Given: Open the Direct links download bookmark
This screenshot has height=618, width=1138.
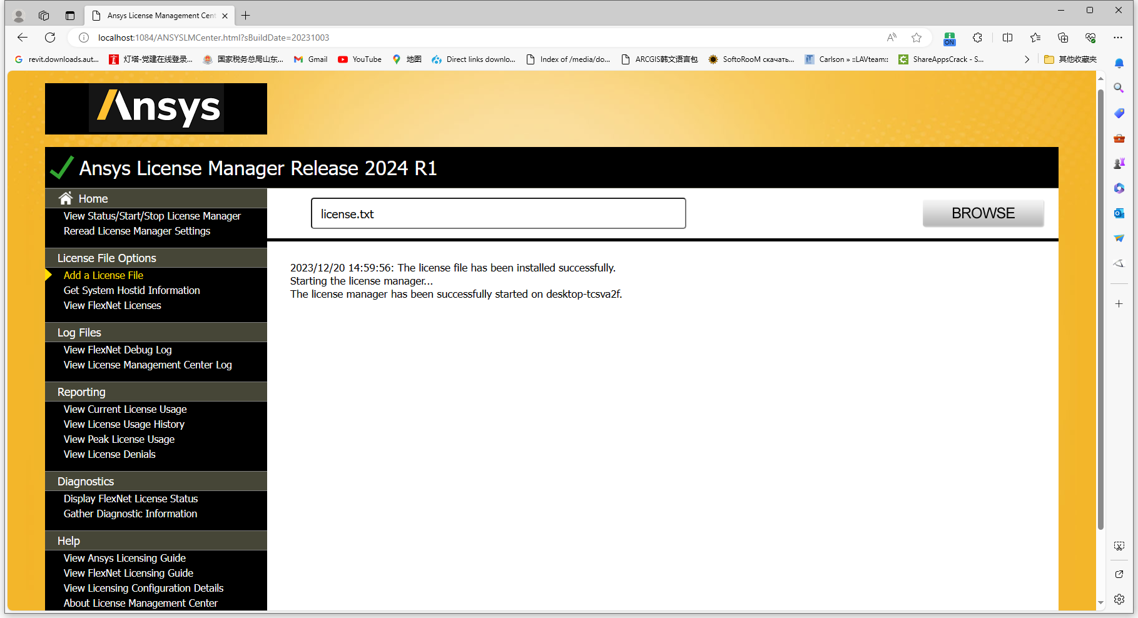Looking at the screenshot, I should point(474,59).
